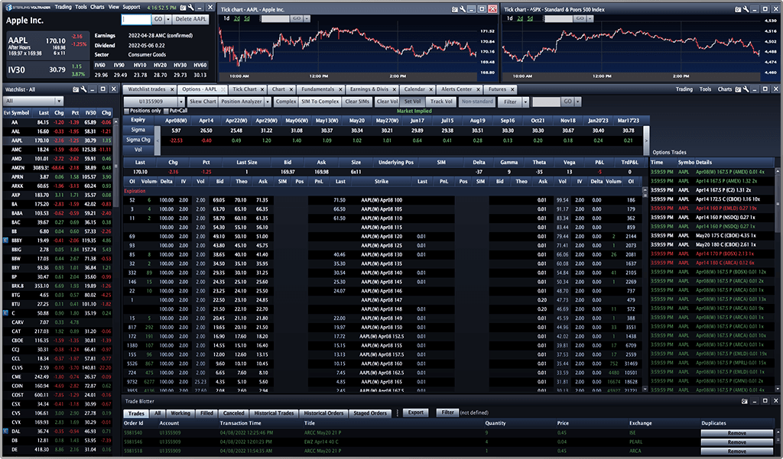Screen dimensions: 783x459
Task: Select the 2d range on the SPX tick chart
Action: tap(520, 18)
